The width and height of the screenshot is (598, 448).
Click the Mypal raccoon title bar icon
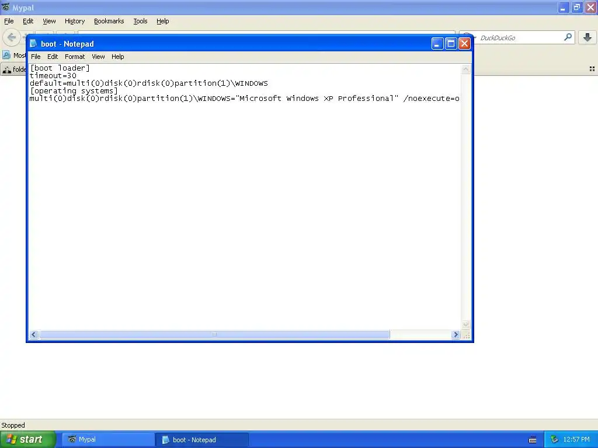5,7
